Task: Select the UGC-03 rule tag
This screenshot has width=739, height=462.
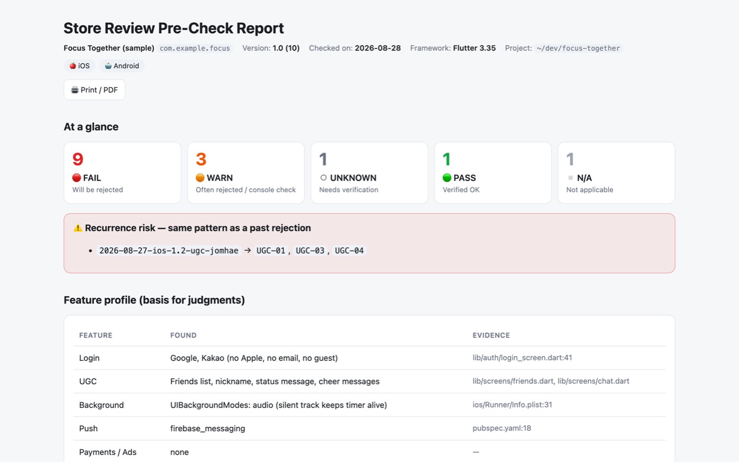Action: 310,250
